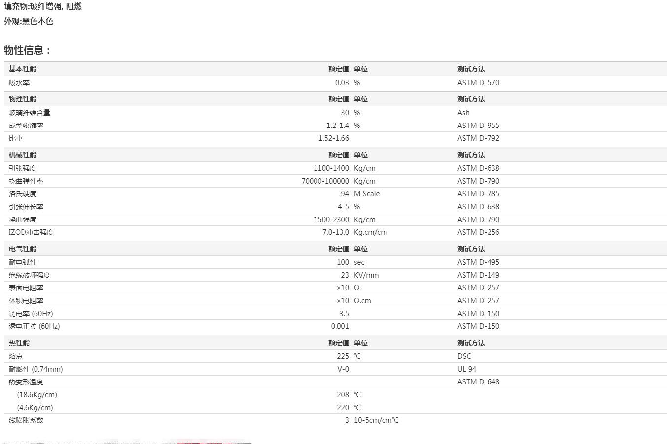The image size is (667, 444).
Task: Click the 物理性能 section header
Action: (22, 99)
